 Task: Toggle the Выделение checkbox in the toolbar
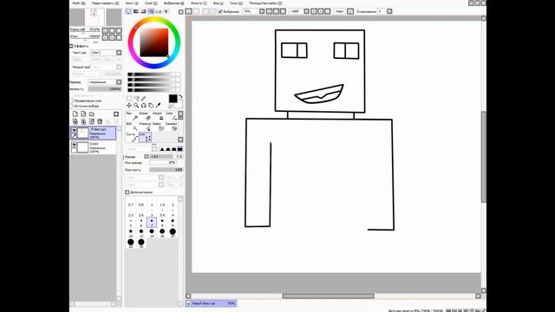220,11
